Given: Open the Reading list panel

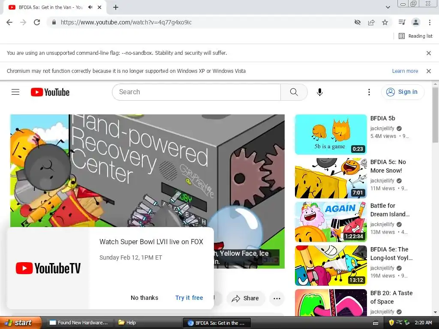Looking at the screenshot, I should pos(415,36).
